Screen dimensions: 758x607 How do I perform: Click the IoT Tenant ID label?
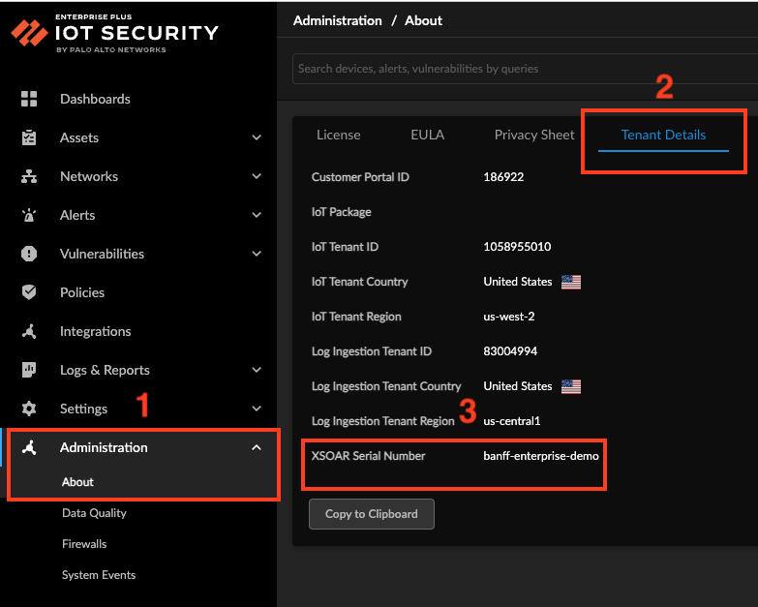pos(345,247)
